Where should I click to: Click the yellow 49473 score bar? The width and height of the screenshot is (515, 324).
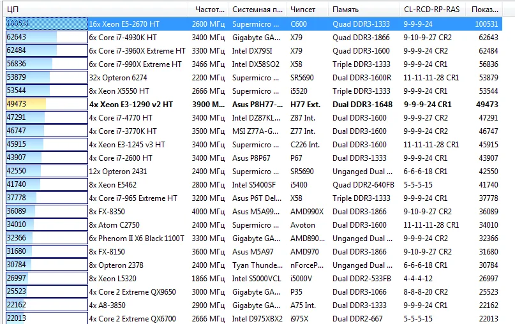click(x=47, y=104)
